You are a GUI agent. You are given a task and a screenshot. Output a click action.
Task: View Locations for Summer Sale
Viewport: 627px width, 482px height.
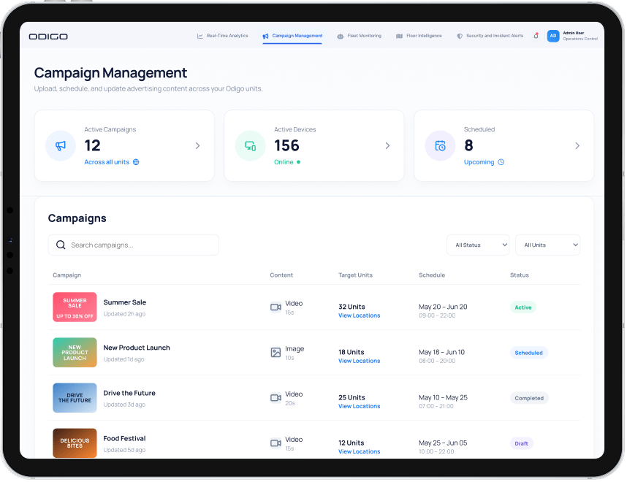359,315
